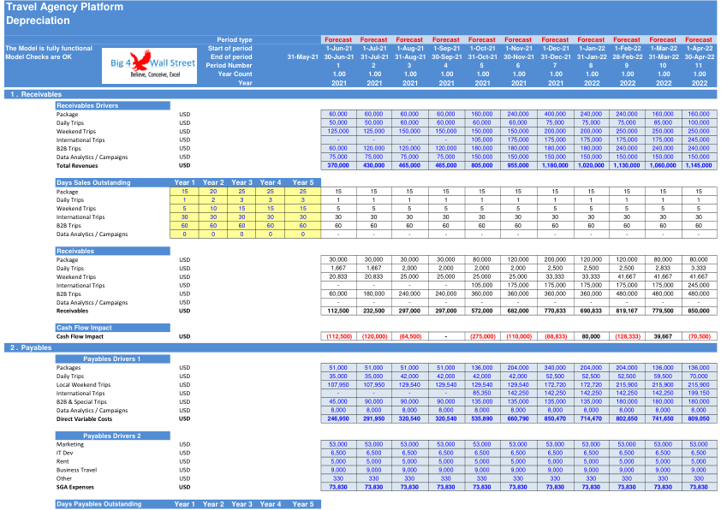Image resolution: width=721 pixels, height=510 pixels.
Task: Click B2B Trips Year 5 yellow cell
Action: click(x=302, y=226)
